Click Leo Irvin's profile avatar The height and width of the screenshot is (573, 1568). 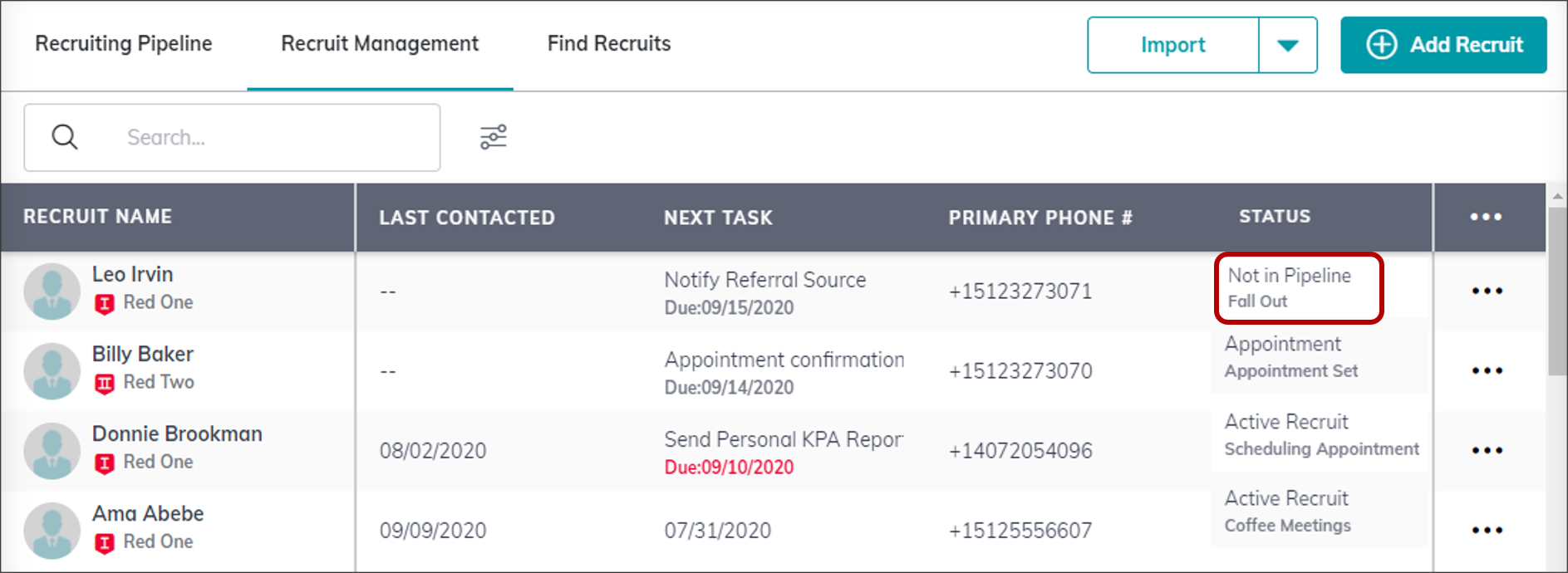(x=52, y=291)
